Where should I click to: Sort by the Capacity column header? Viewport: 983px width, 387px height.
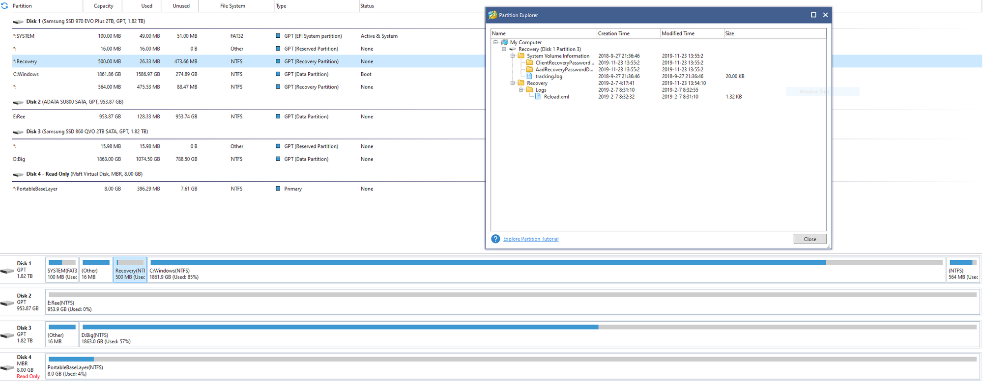pos(103,6)
